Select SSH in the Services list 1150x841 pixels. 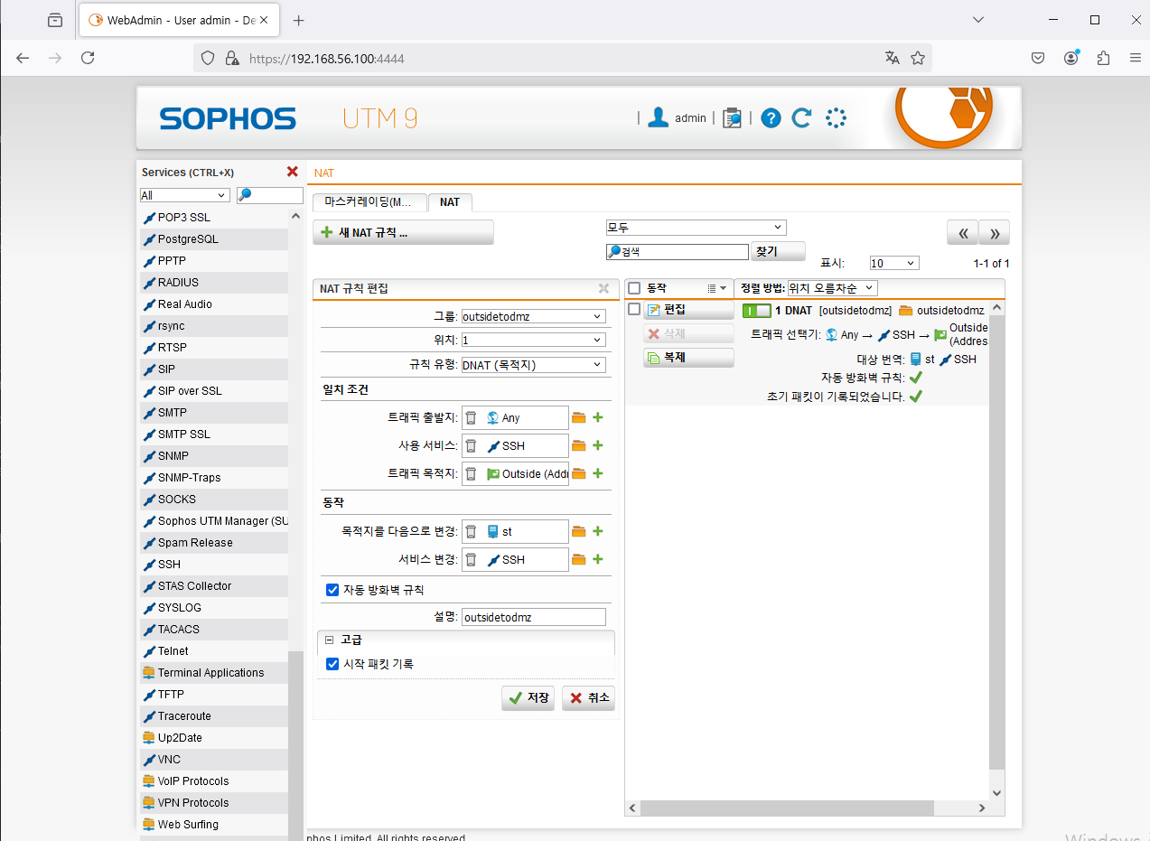(x=214, y=565)
